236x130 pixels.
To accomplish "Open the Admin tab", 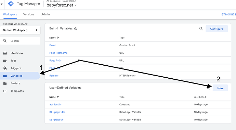I will click(x=45, y=14).
